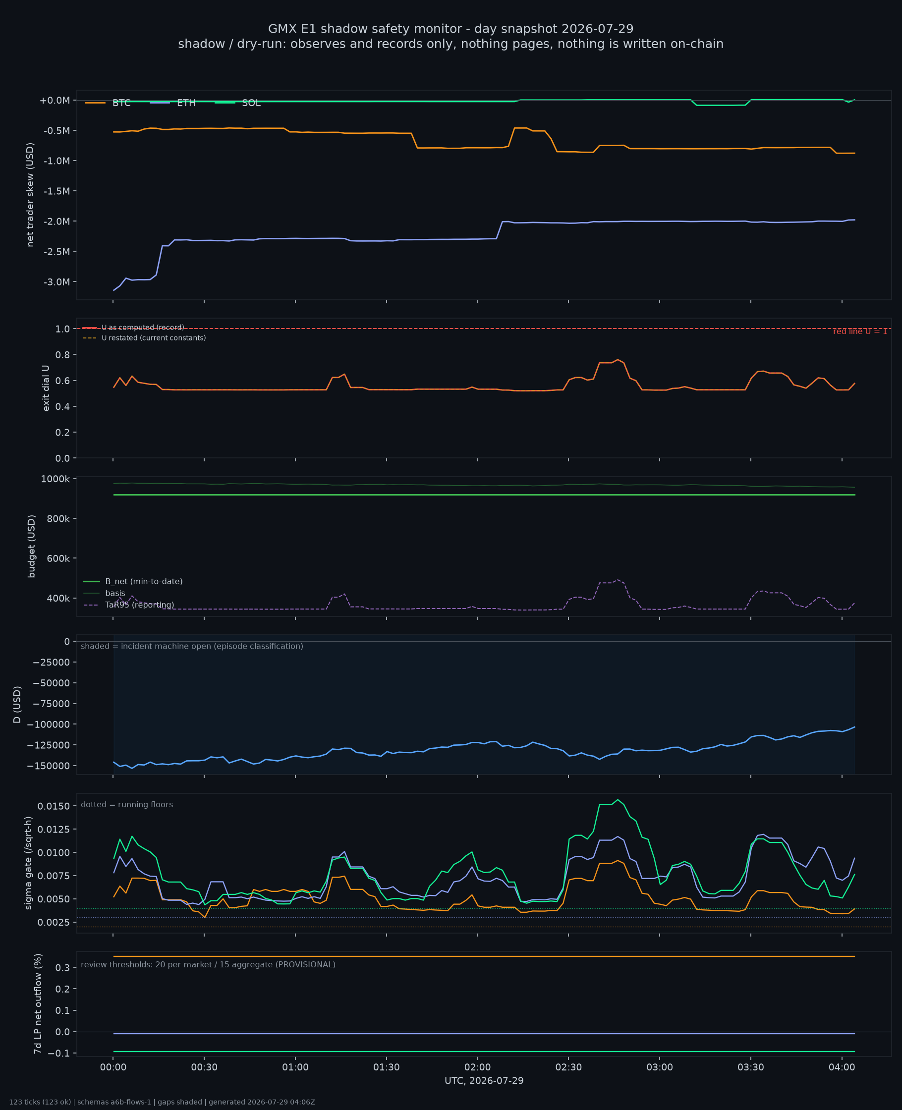
Task: Click the '04:00' time axis label
Action: click(x=842, y=1067)
